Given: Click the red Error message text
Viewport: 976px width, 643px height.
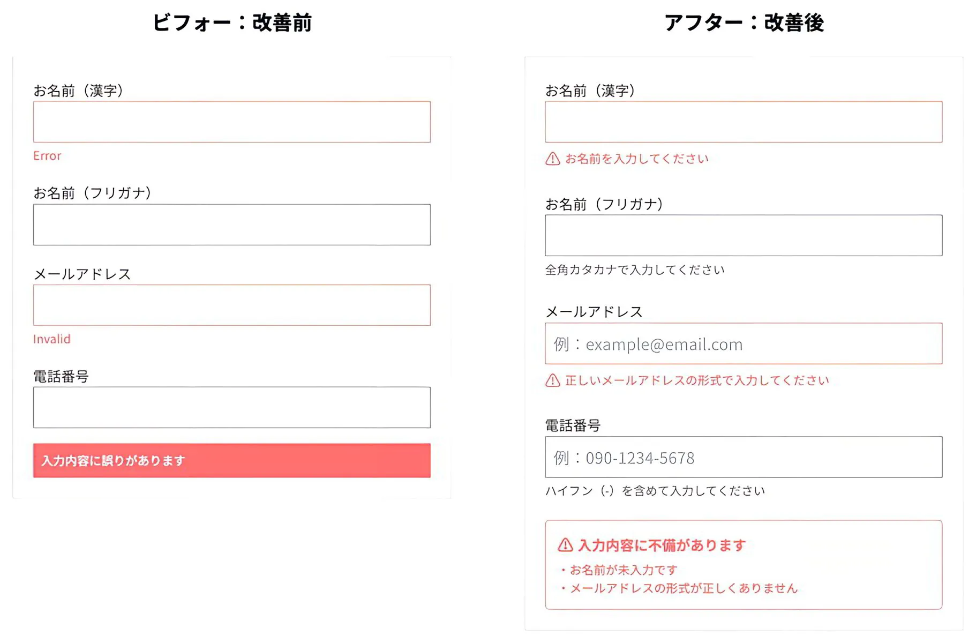Looking at the screenshot, I should [47, 156].
